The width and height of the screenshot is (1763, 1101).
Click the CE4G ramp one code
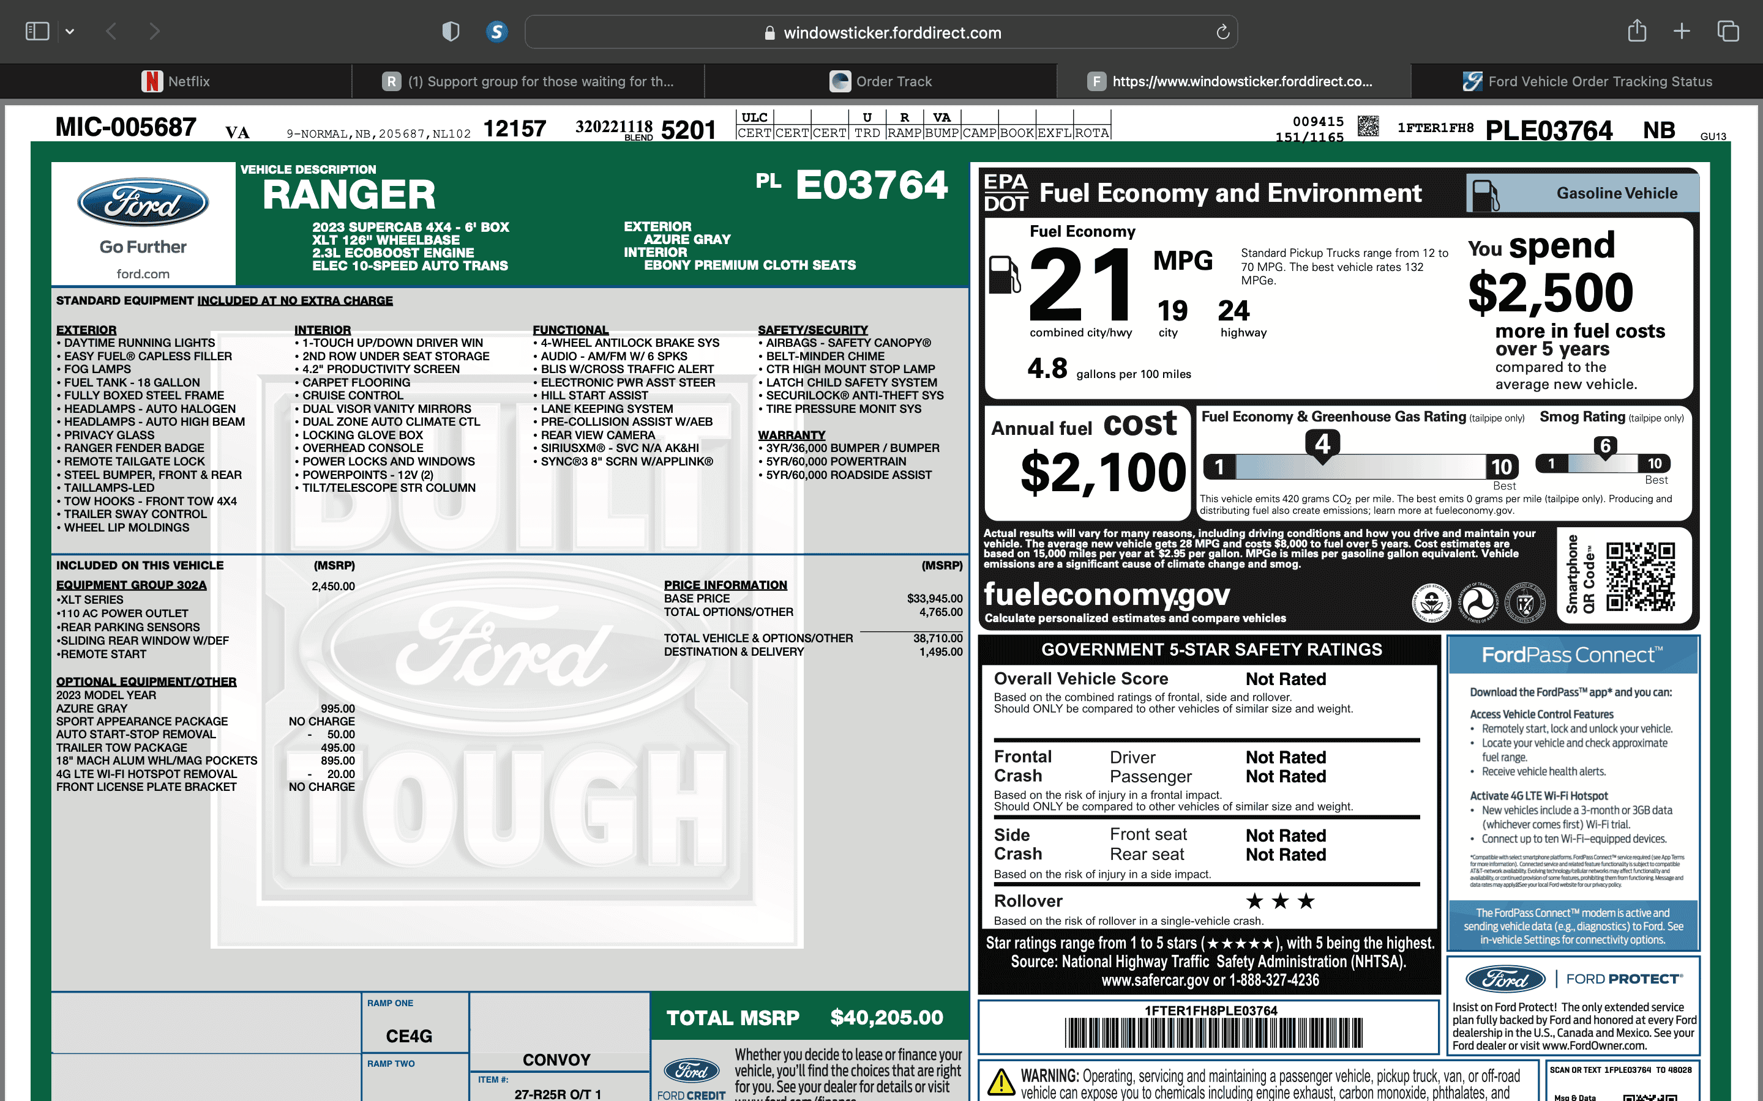click(409, 1036)
